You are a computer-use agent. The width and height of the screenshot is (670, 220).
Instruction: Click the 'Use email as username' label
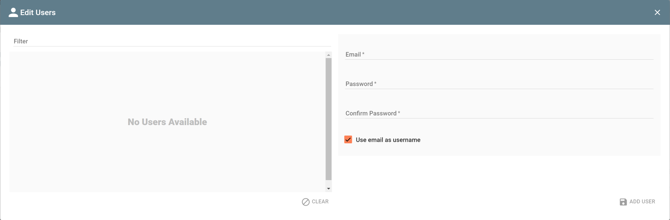(388, 140)
